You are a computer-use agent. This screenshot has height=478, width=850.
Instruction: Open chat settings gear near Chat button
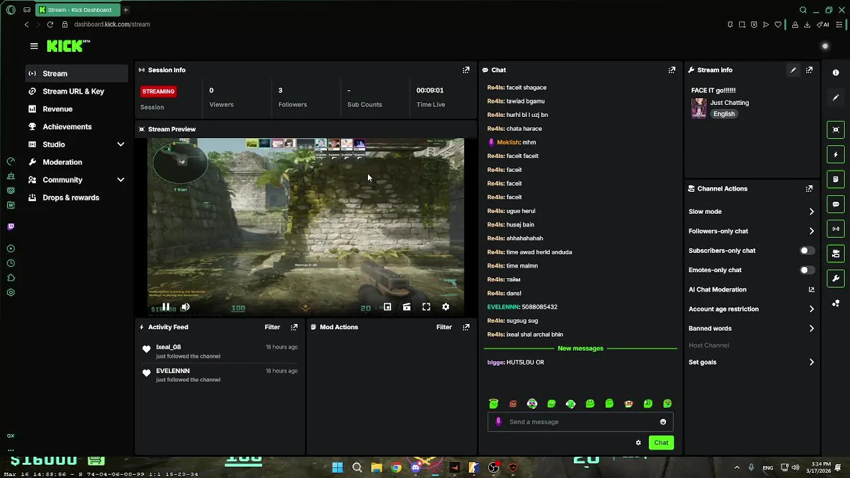[x=638, y=443]
